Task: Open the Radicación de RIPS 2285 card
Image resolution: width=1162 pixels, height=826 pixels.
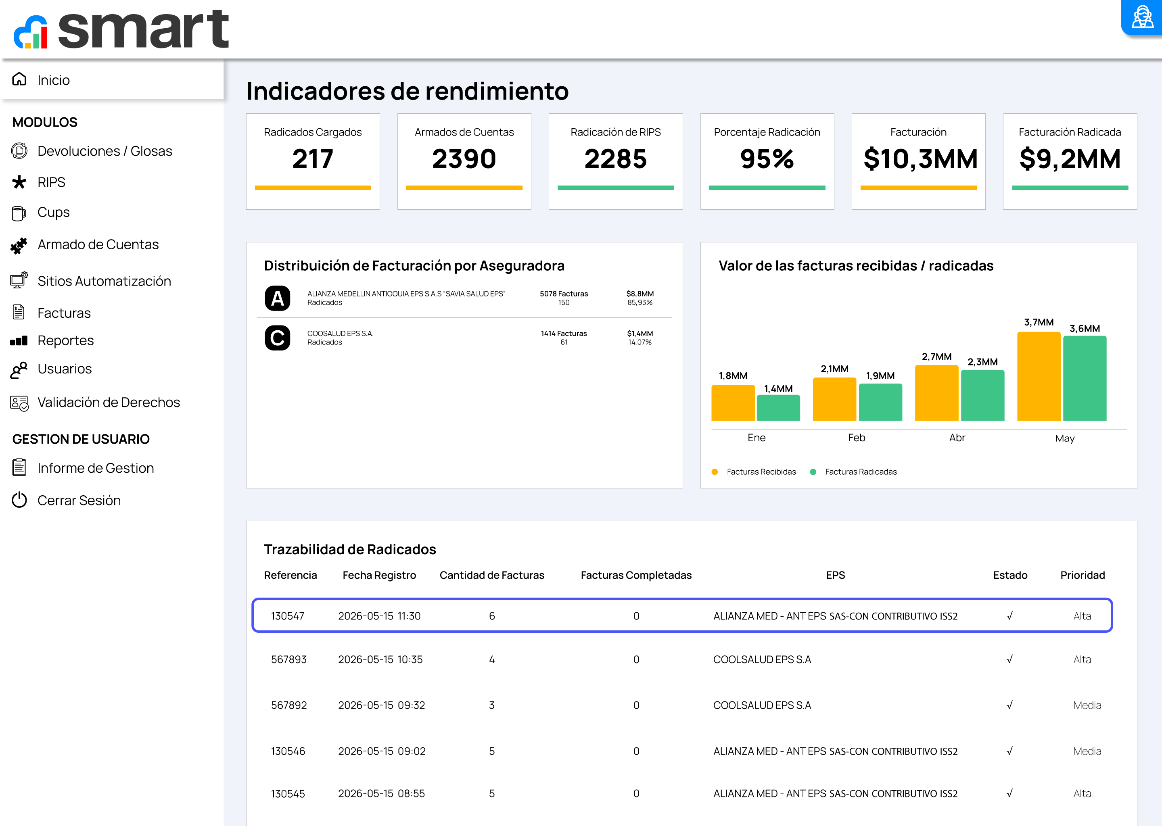Action: coord(616,161)
